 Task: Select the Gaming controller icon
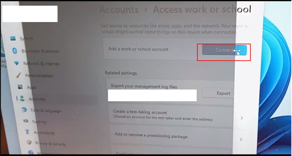[26, 121]
